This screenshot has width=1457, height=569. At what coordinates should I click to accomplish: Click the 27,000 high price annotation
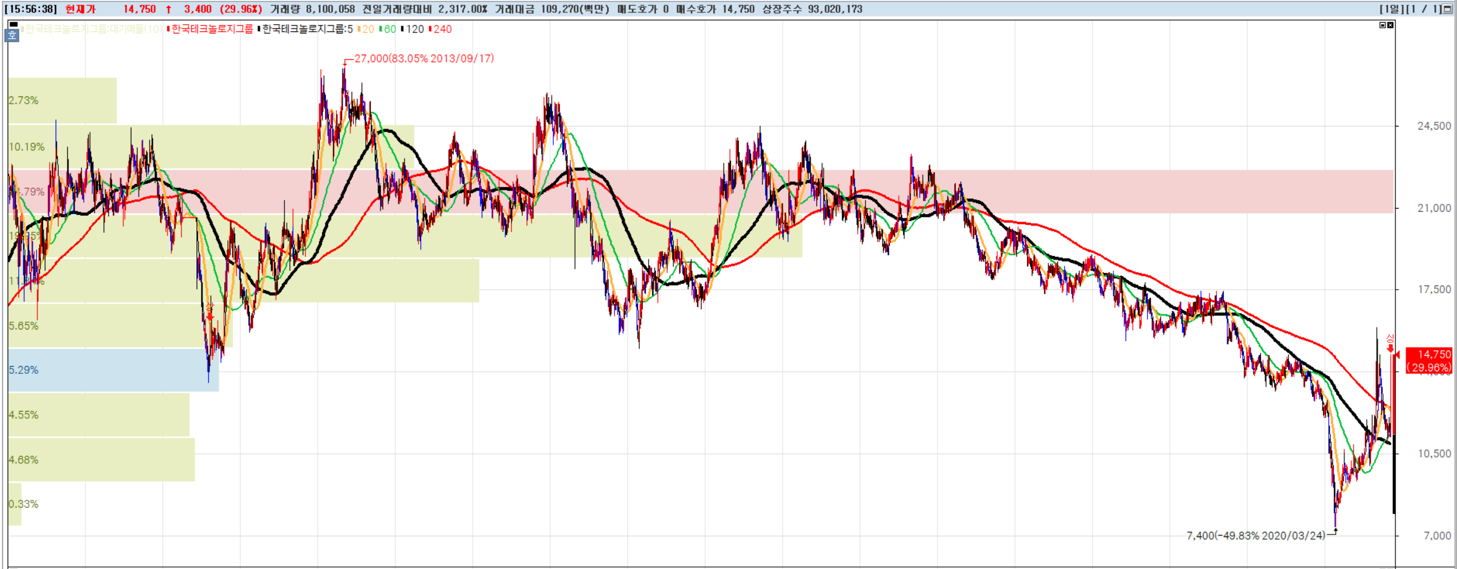click(x=423, y=58)
